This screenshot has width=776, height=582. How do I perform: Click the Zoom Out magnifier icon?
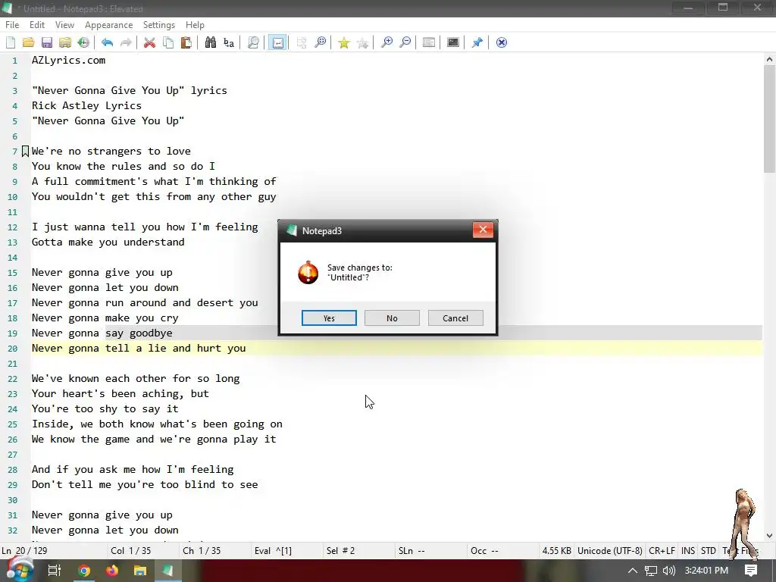point(405,42)
